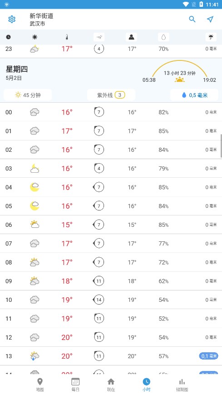
Task: Tap the 紫外线 UV index chip
Action: click(x=111, y=95)
